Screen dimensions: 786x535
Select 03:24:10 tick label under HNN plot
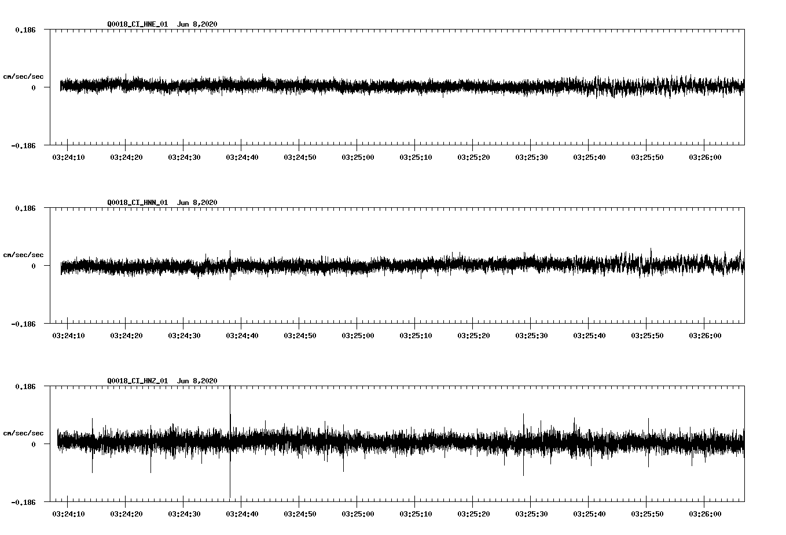[x=68, y=335]
